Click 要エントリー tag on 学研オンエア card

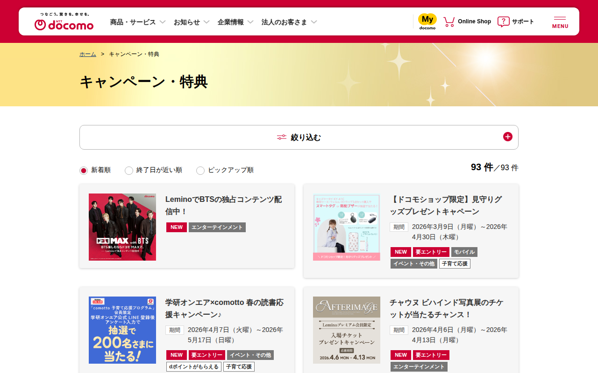207,355
